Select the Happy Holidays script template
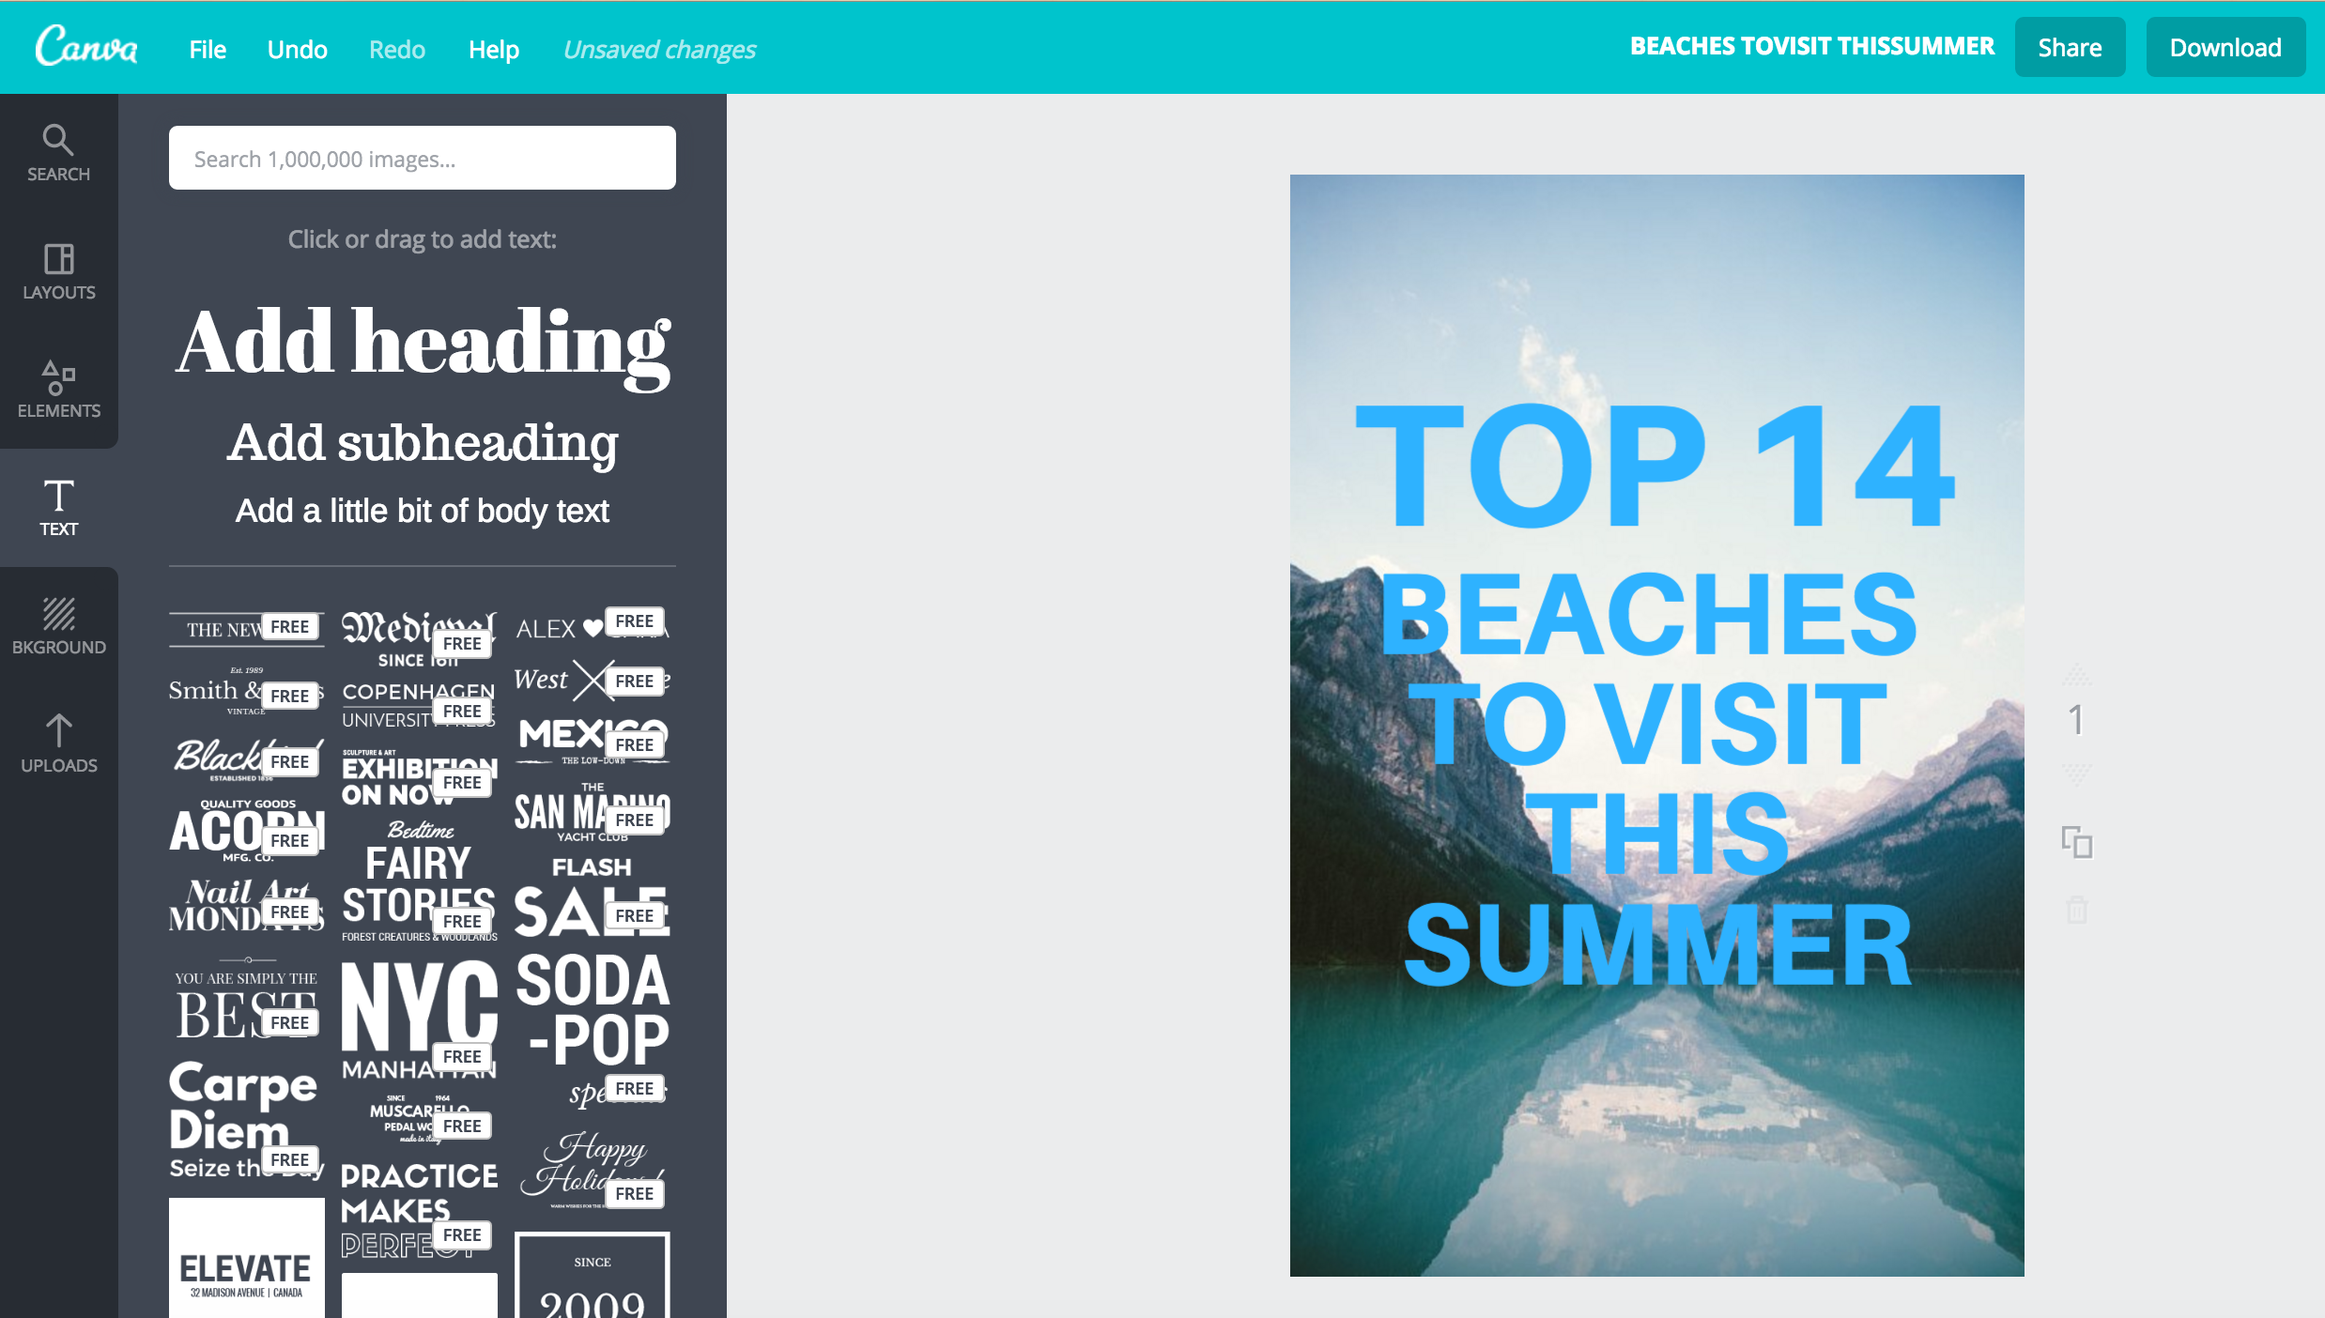 [592, 1170]
